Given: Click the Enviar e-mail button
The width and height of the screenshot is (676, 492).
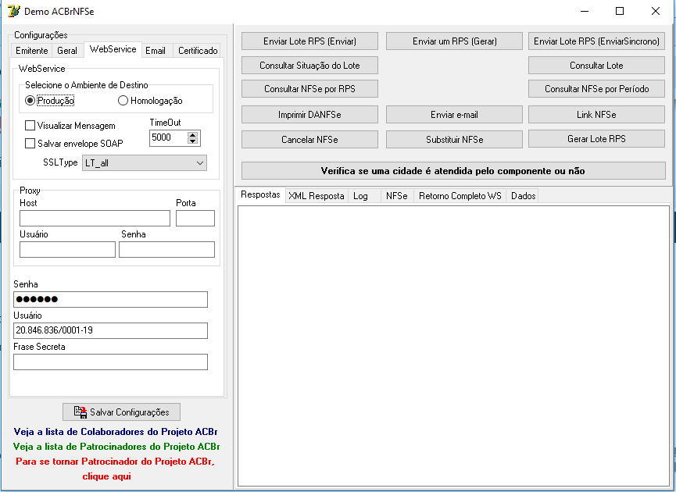Looking at the screenshot, I should pos(454,115).
